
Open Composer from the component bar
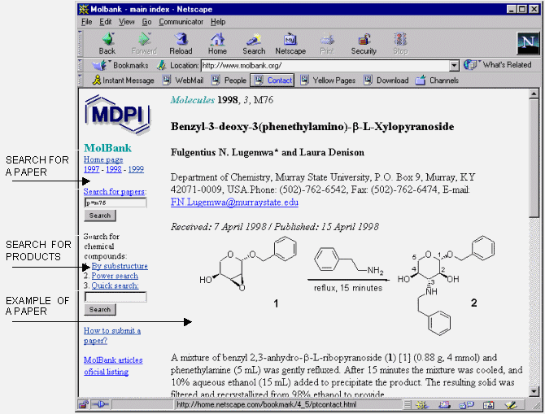[511, 405]
